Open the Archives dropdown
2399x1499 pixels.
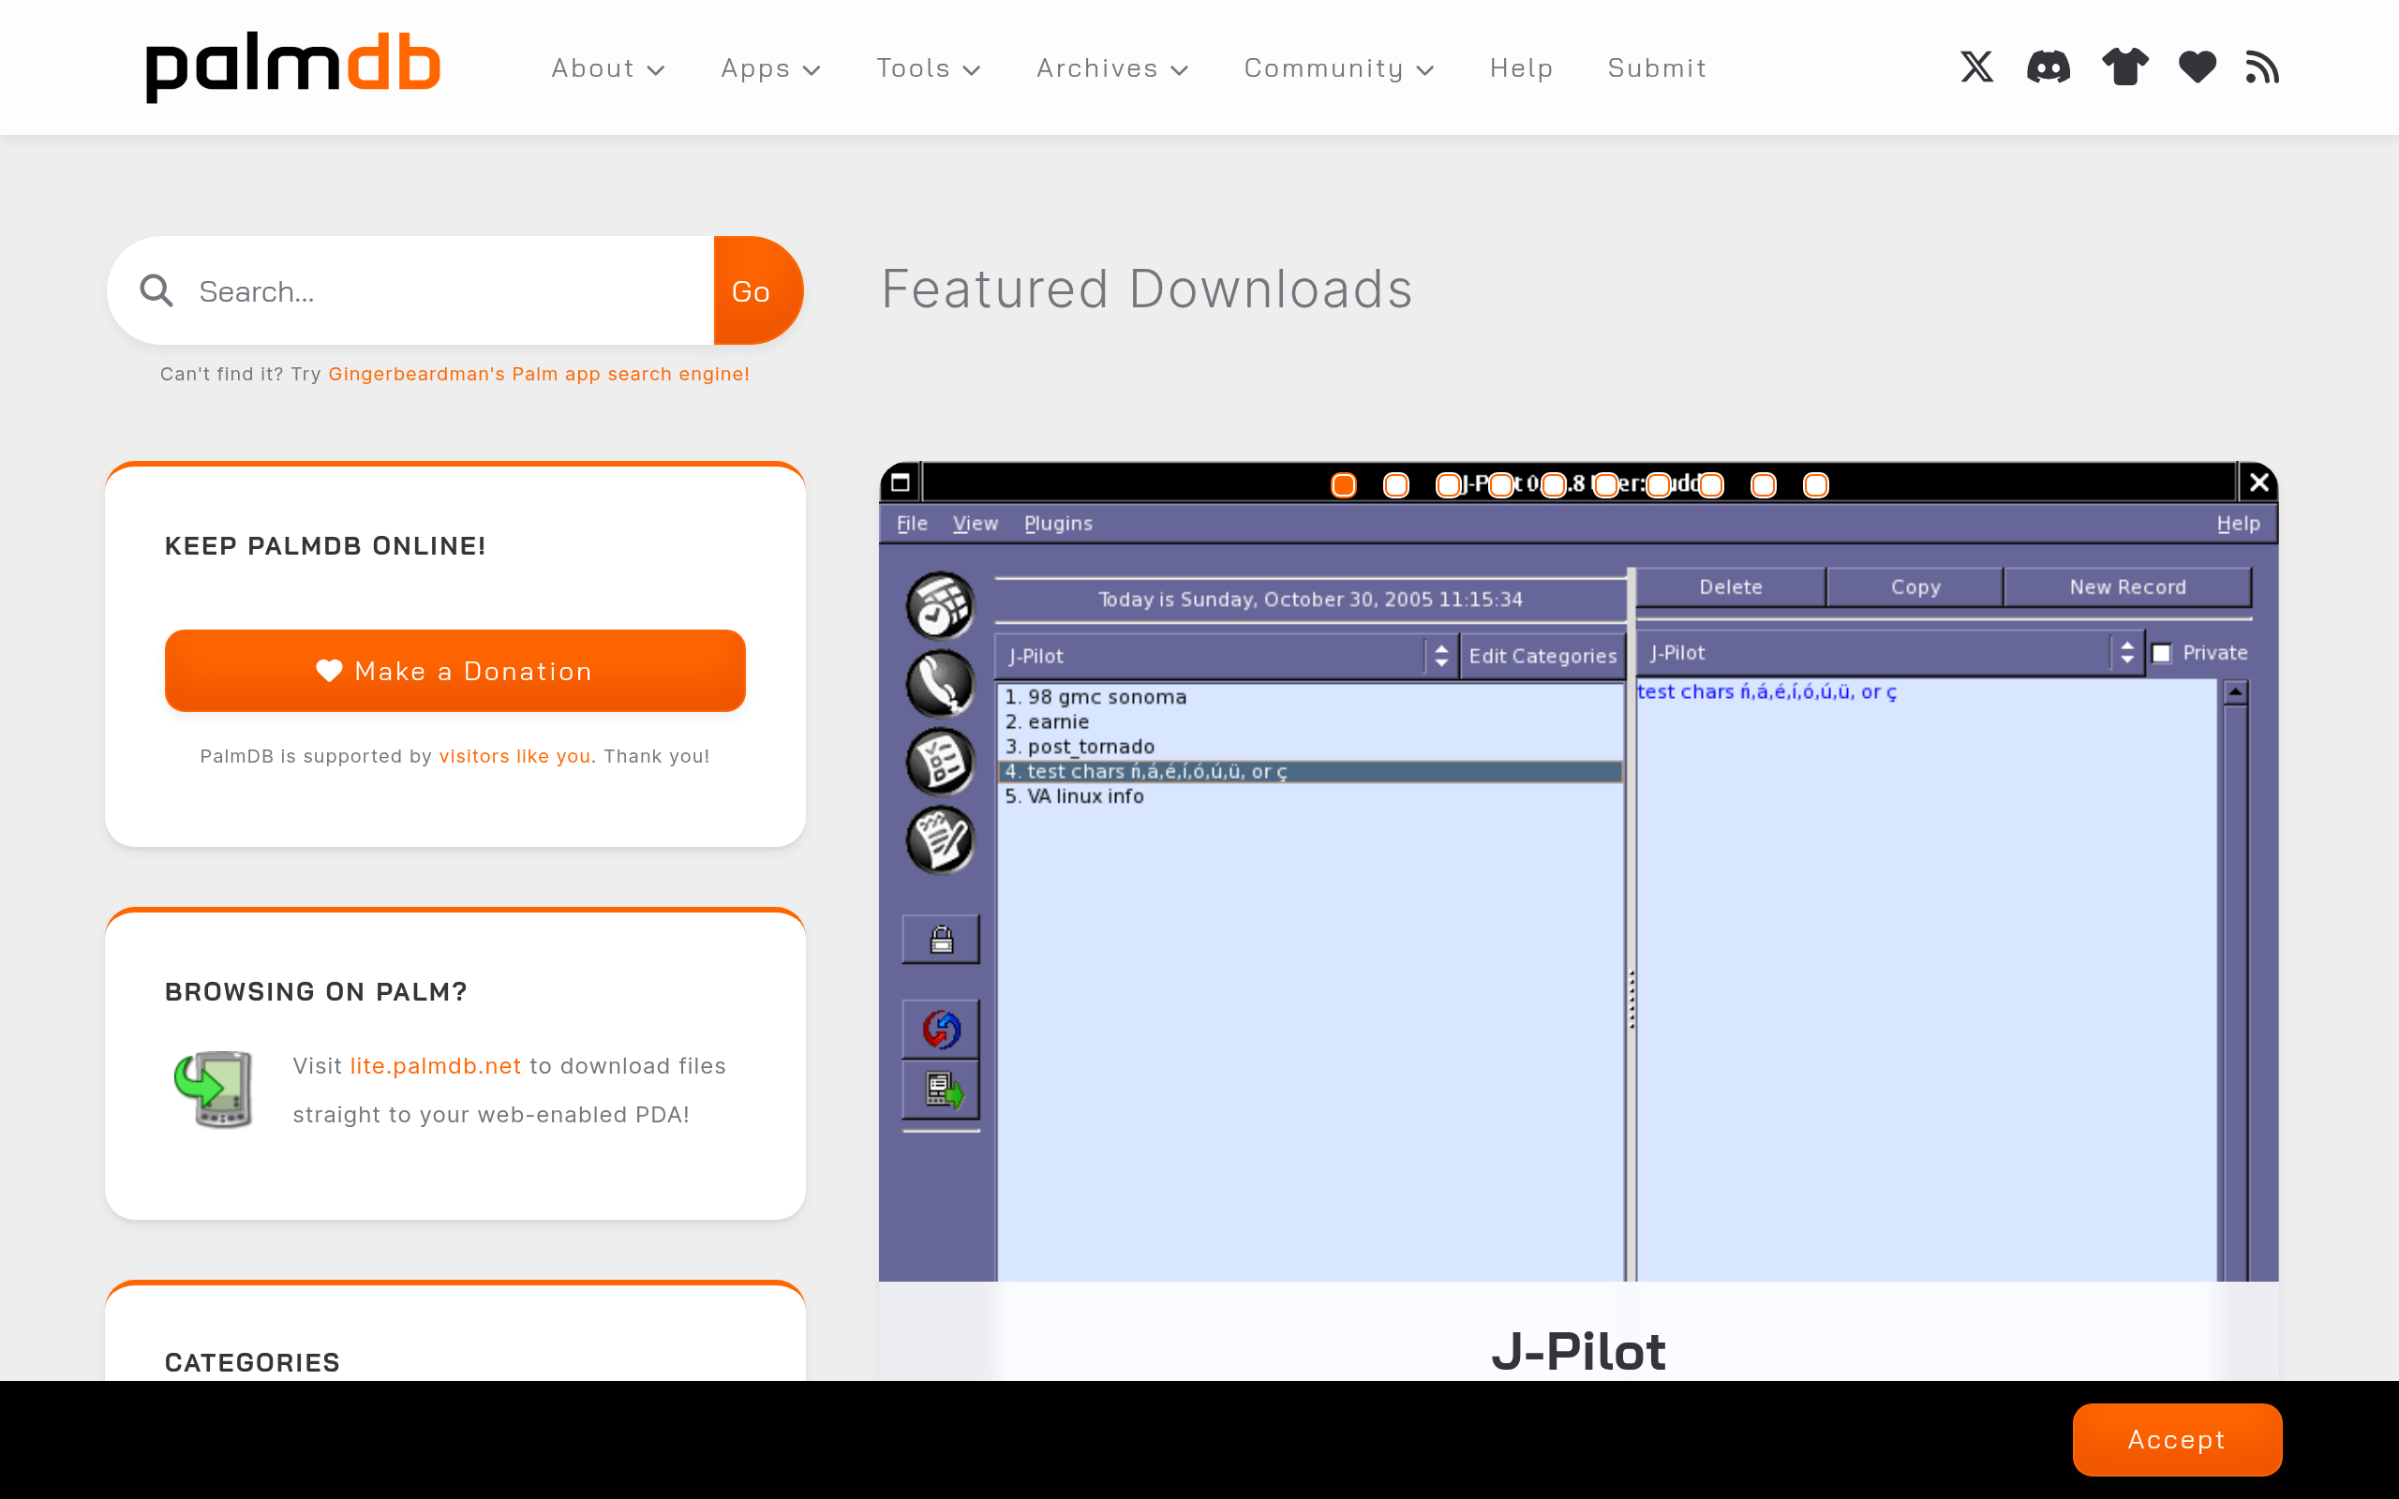coord(1111,68)
